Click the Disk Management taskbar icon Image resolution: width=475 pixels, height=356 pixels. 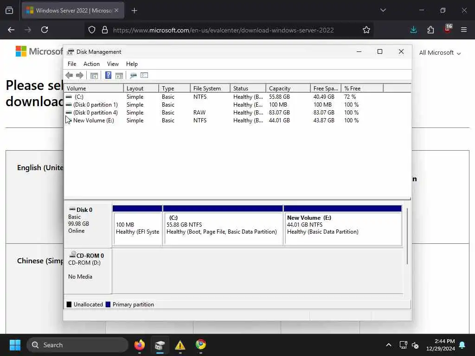coord(160,345)
